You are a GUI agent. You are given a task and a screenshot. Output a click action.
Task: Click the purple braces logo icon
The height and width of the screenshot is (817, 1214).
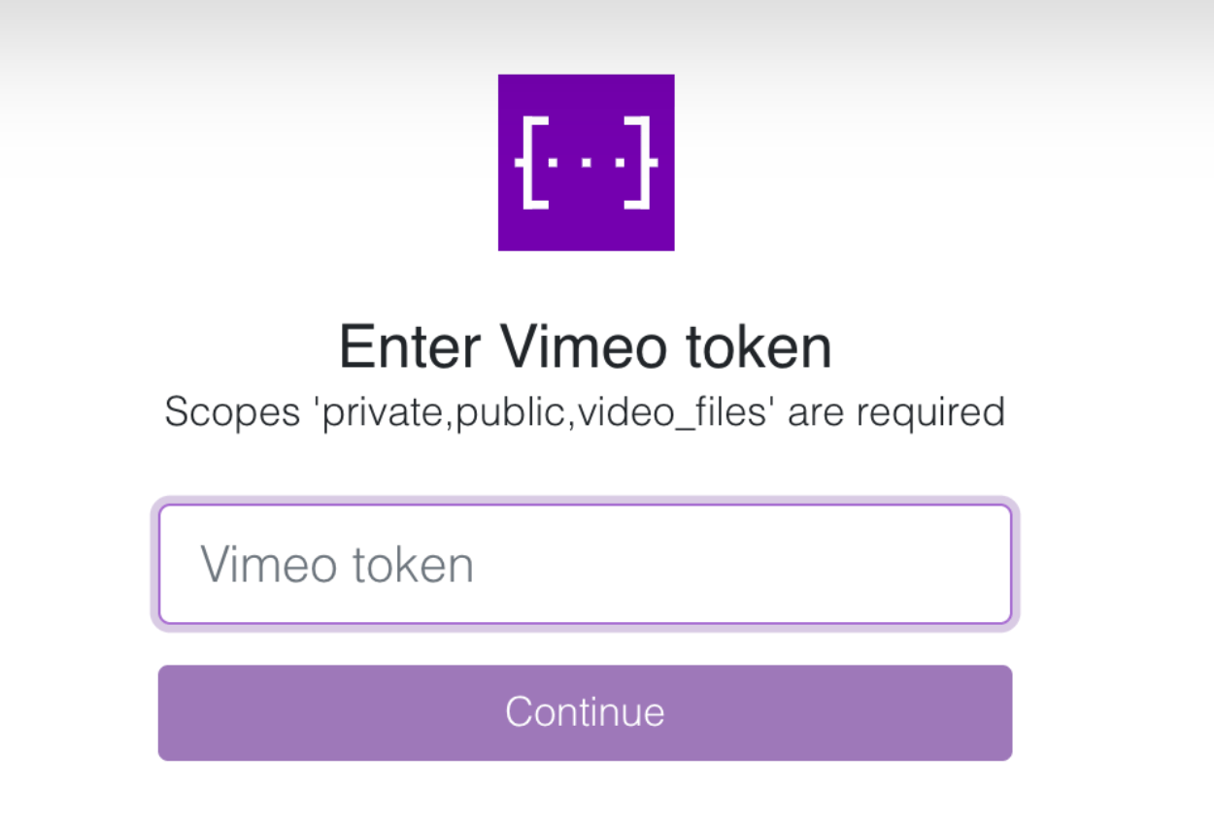(x=586, y=162)
